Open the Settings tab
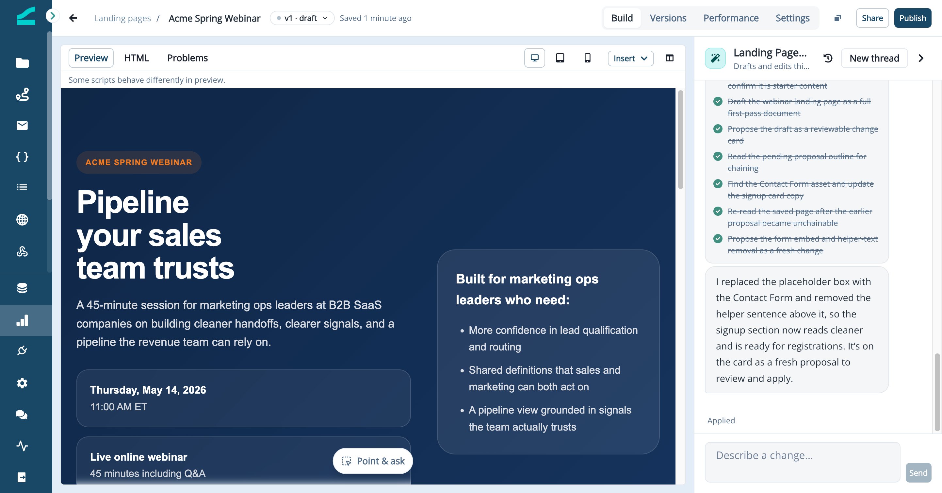This screenshot has width=942, height=493. coord(792,18)
